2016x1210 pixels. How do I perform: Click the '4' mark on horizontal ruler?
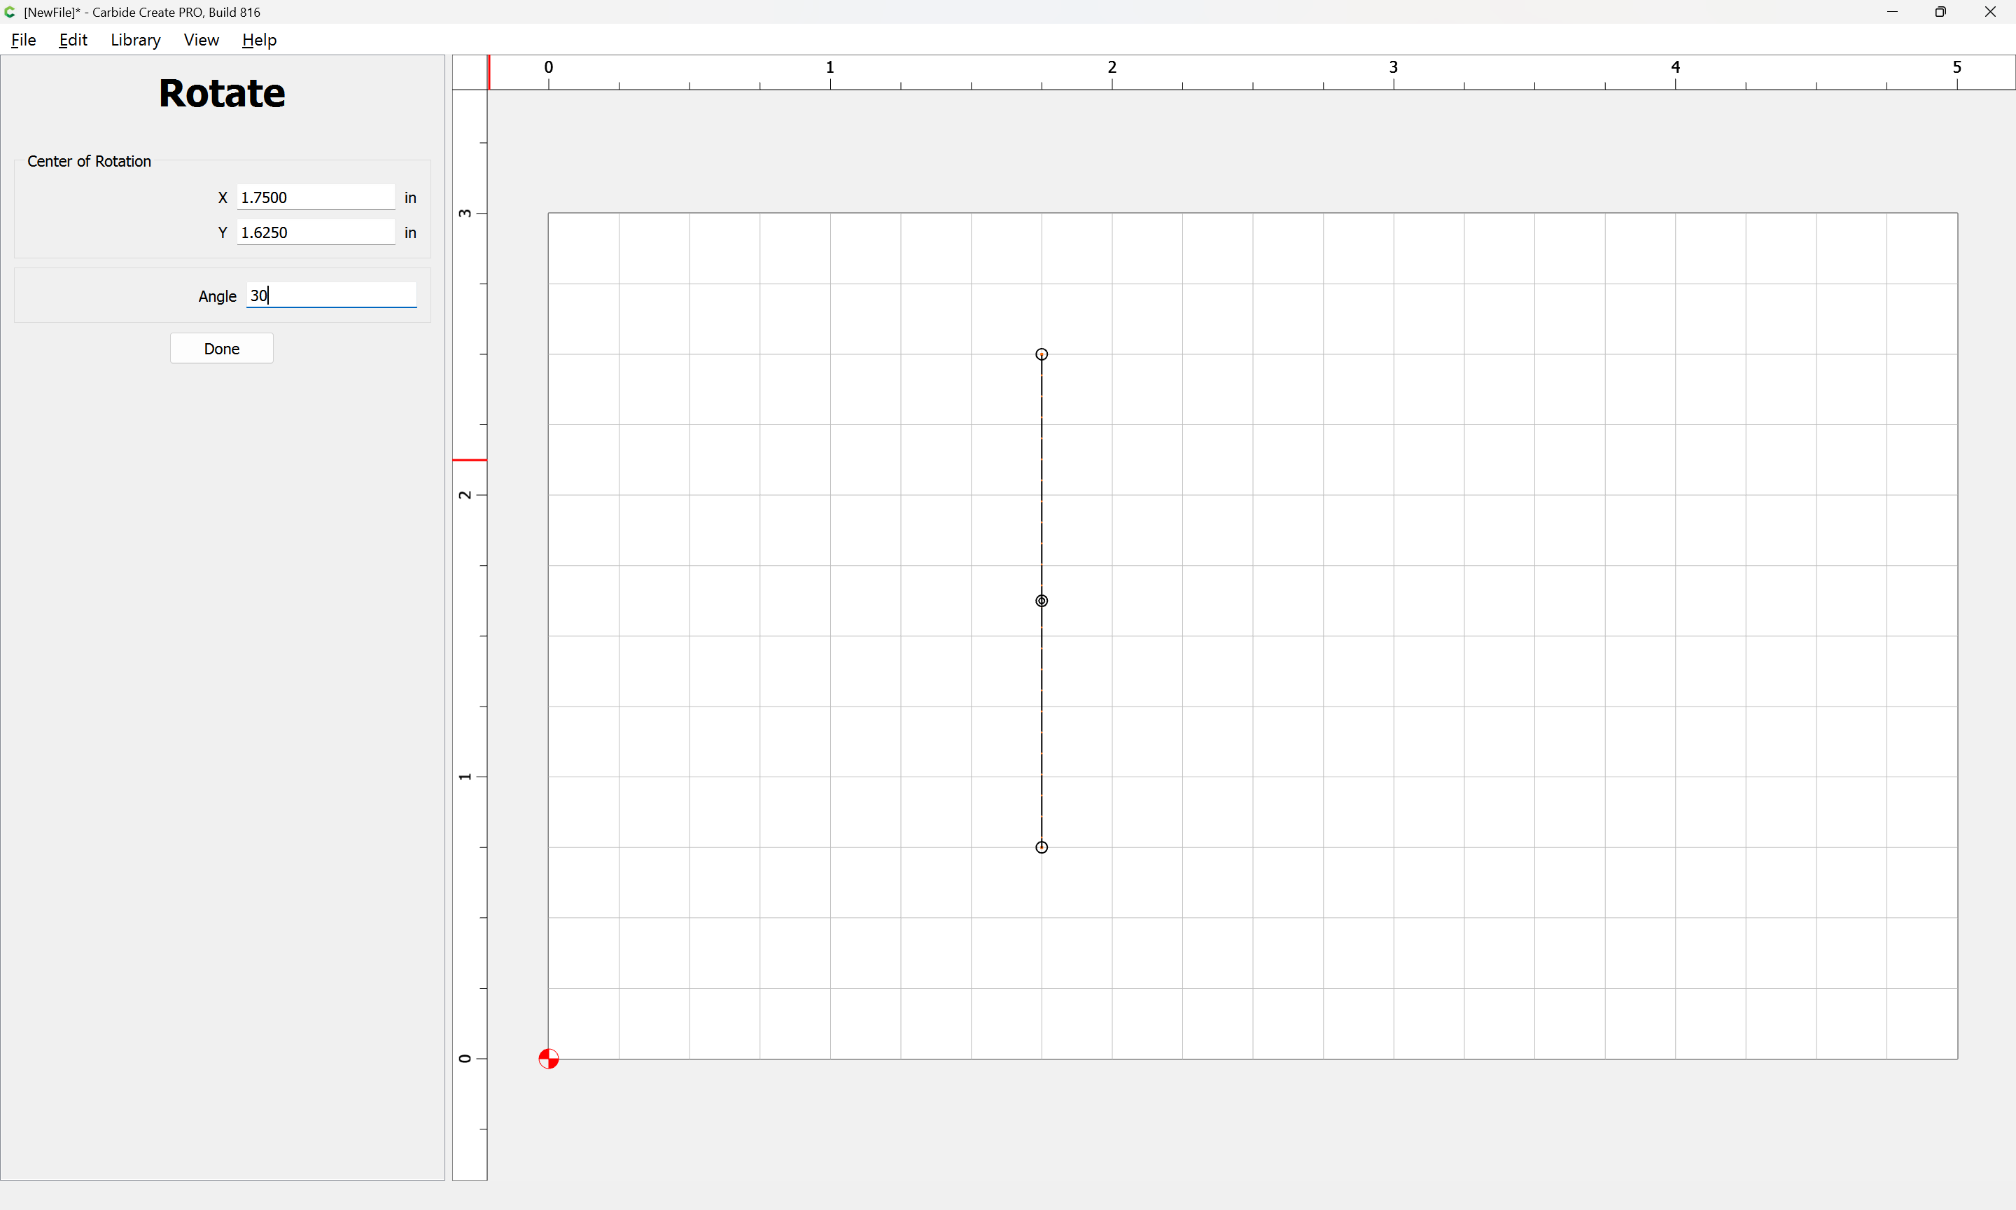(1675, 67)
